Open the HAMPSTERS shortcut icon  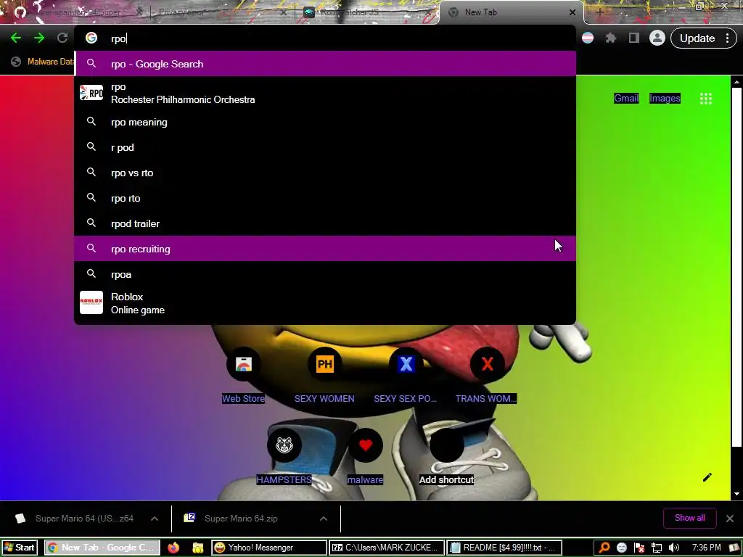[x=284, y=445]
